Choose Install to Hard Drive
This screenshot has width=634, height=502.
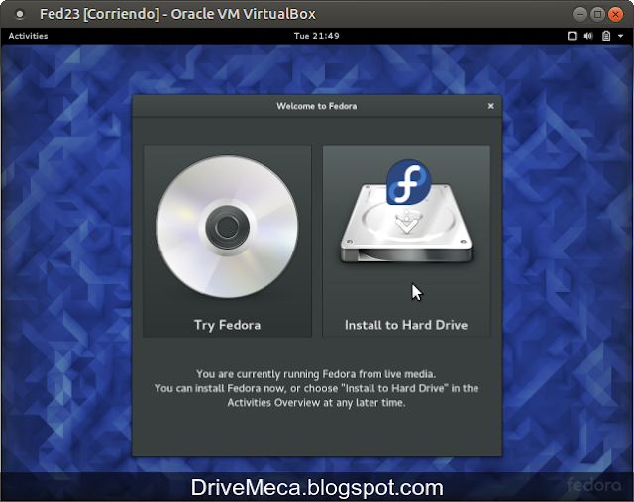pos(406,241)
